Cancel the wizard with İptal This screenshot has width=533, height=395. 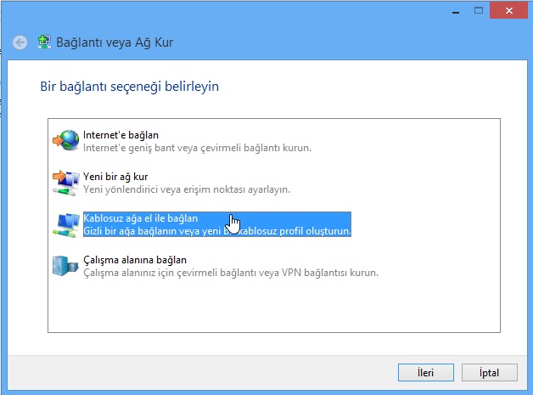coord(489,373)
